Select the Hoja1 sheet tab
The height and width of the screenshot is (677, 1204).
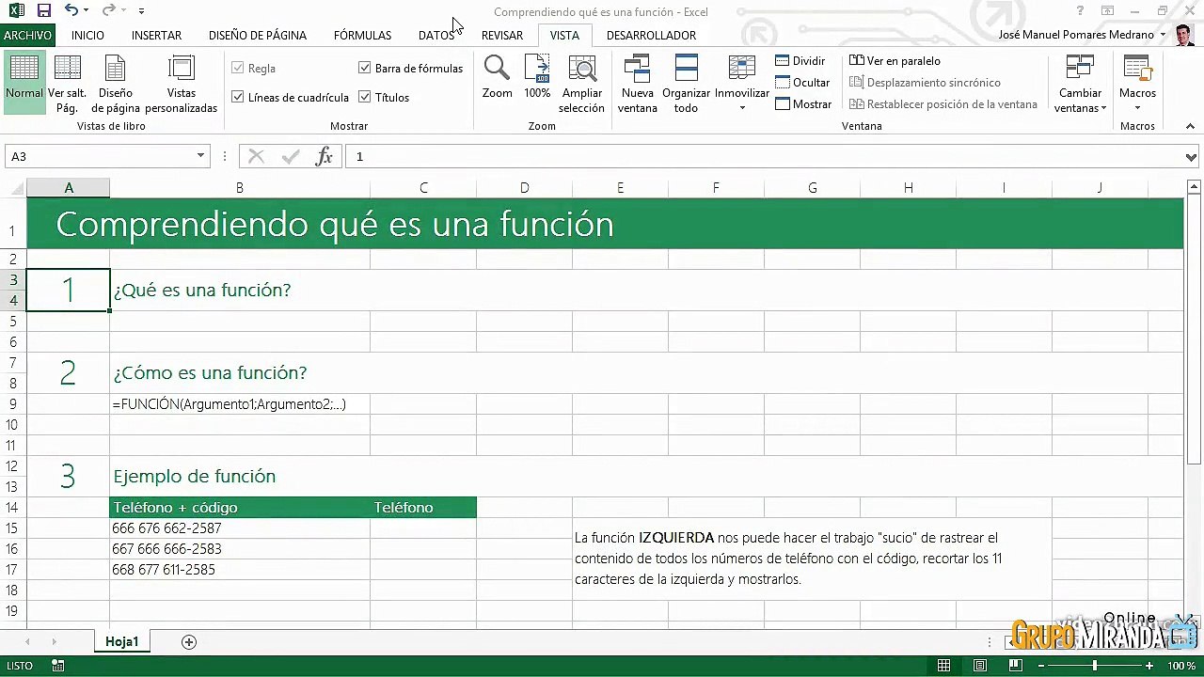122,642
